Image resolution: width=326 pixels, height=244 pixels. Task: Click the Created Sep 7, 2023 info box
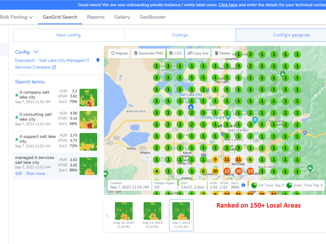tap(129, 185)
